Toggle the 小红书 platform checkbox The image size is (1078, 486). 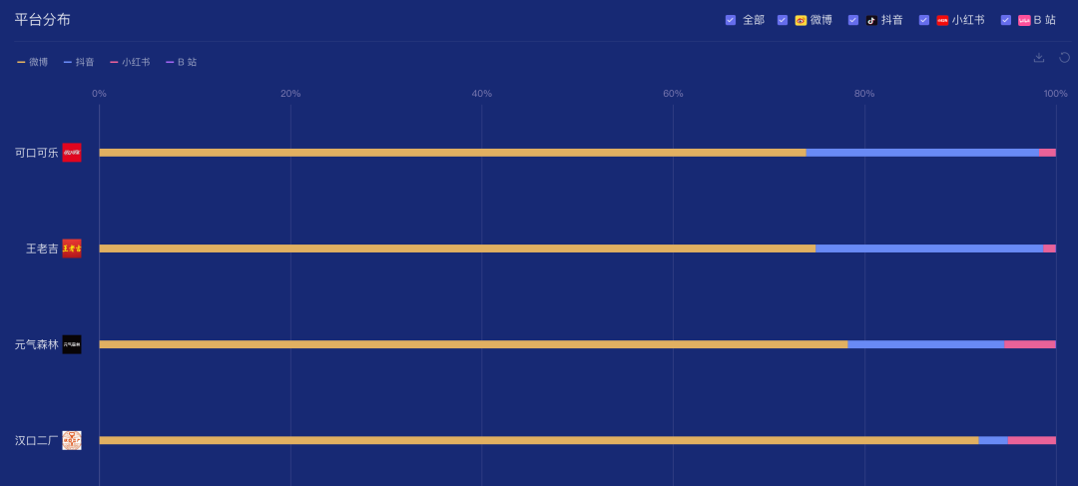pyautogui.click(x=924, y=21)
